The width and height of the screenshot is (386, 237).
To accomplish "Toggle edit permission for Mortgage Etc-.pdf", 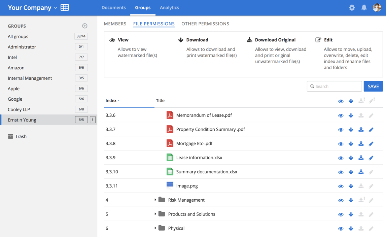I will pos(371,144).
